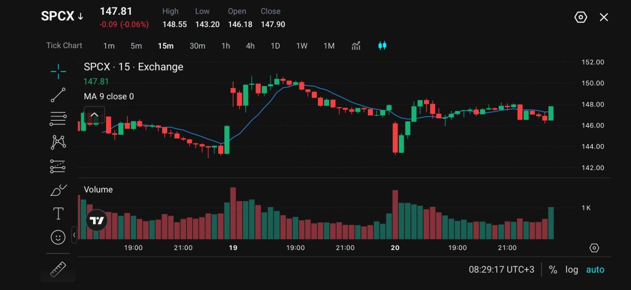The width and height of the screenshot is (631, 290).
Task: Click the green 147.81 legend value
Action: click(96, 82)
